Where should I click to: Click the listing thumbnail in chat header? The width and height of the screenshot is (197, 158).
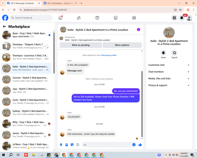(x=63, y=30)
